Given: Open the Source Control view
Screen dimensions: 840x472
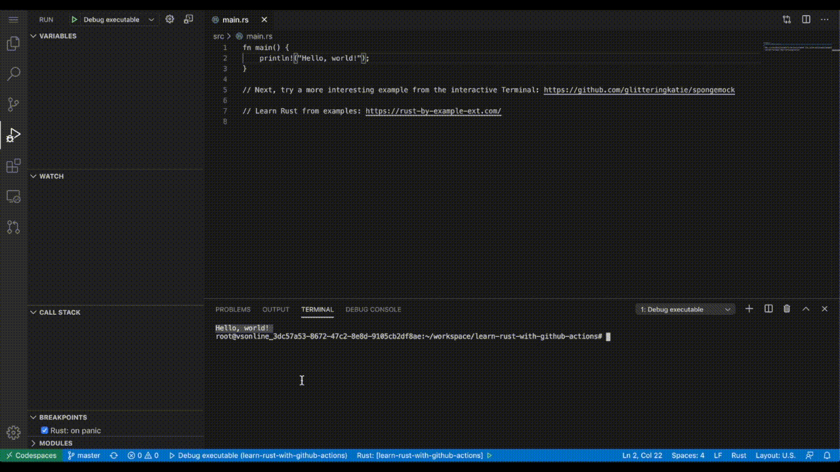Looking at the screenshot, I should click(13, 104).
